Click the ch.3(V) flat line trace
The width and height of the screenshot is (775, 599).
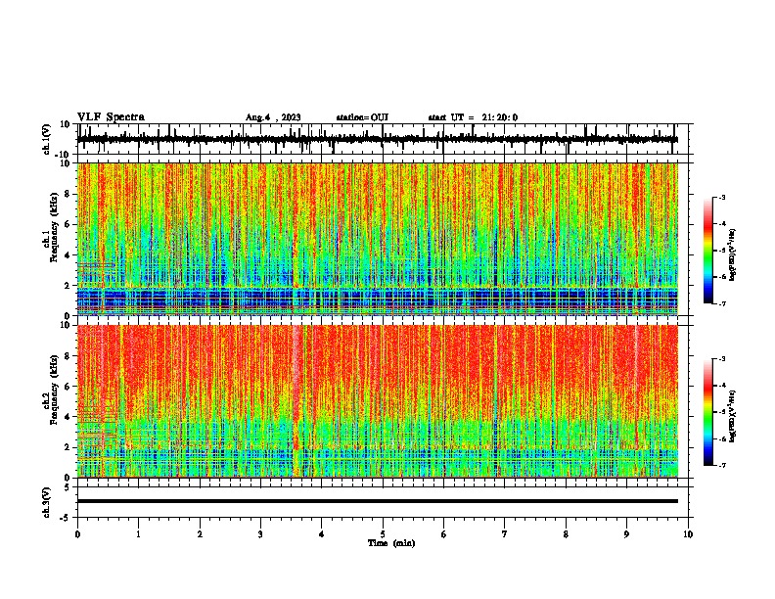pyautogui.click(x=378, y=501)
